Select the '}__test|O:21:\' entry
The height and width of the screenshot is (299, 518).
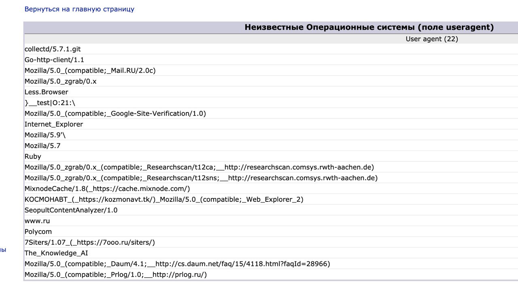coord(271,103)
